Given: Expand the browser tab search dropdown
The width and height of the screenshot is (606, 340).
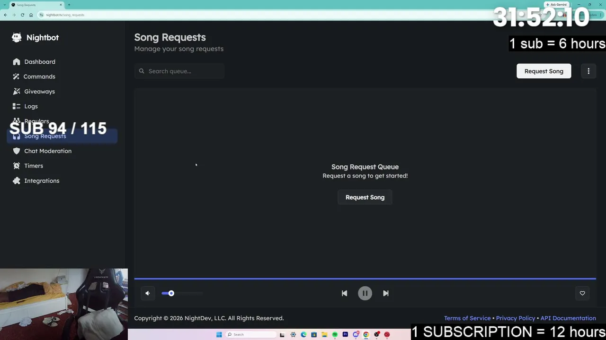Looking at the screenshot, I should tap(5, 5).
